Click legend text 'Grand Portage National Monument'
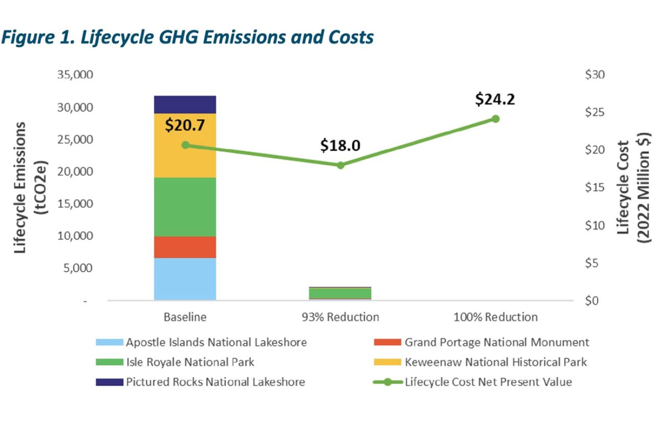 497,342
